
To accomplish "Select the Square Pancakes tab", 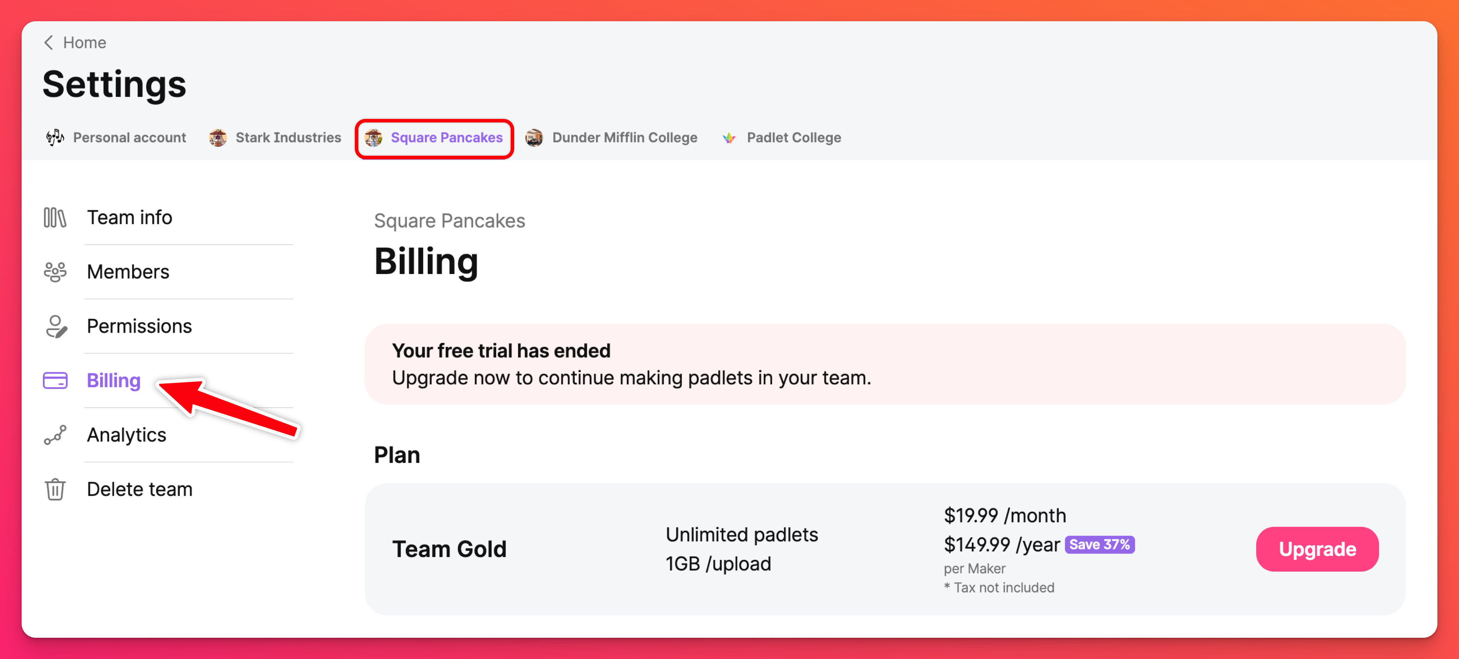I will 446,138.
